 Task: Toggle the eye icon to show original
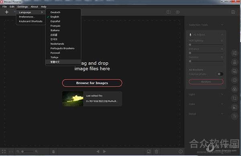(178, 12)
